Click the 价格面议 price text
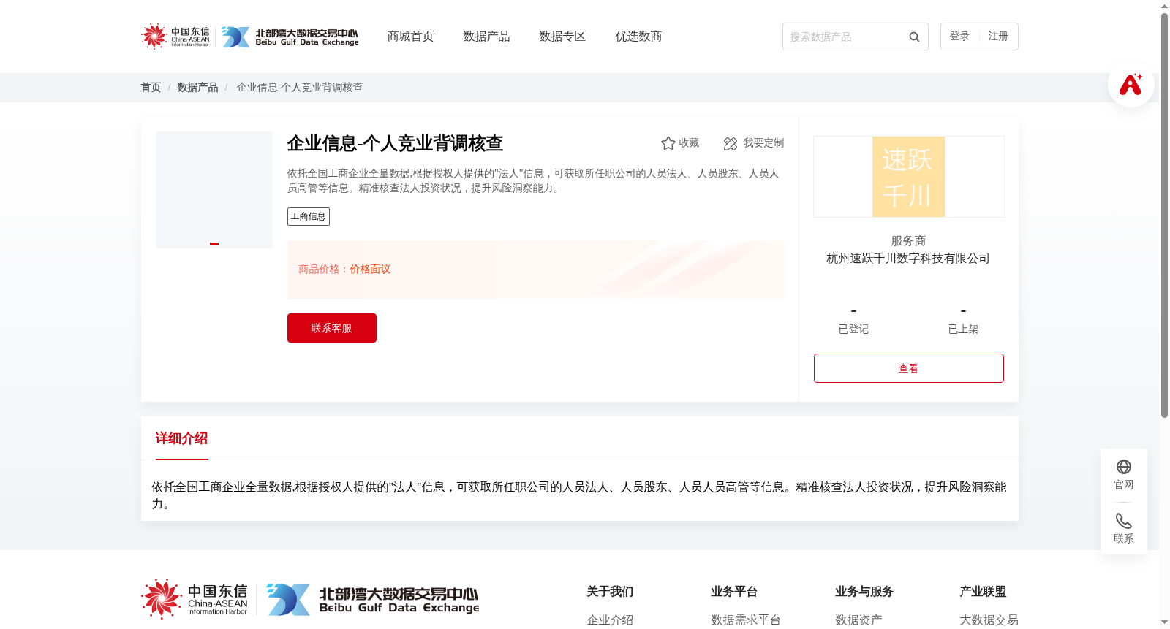 pos(370,270)
